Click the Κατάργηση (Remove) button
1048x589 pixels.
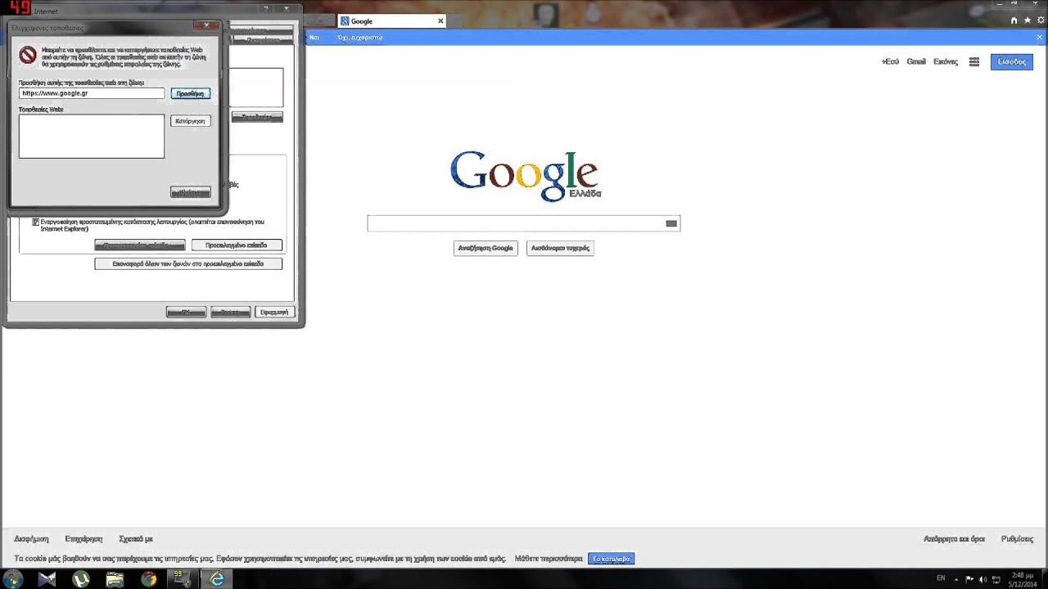click(190, 120)
